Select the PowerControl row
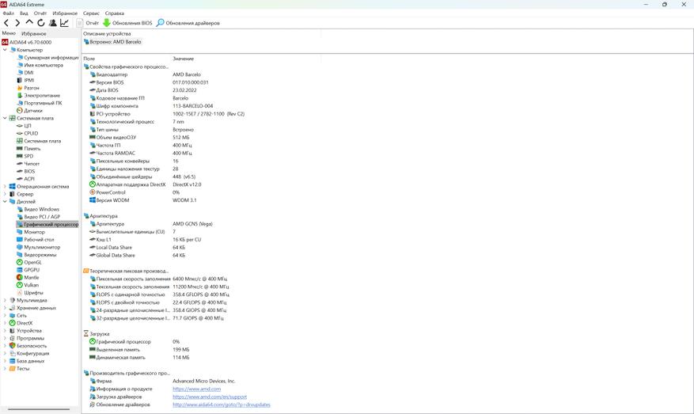The height and width of the screenshot is (414, 694). pos(135,192)
